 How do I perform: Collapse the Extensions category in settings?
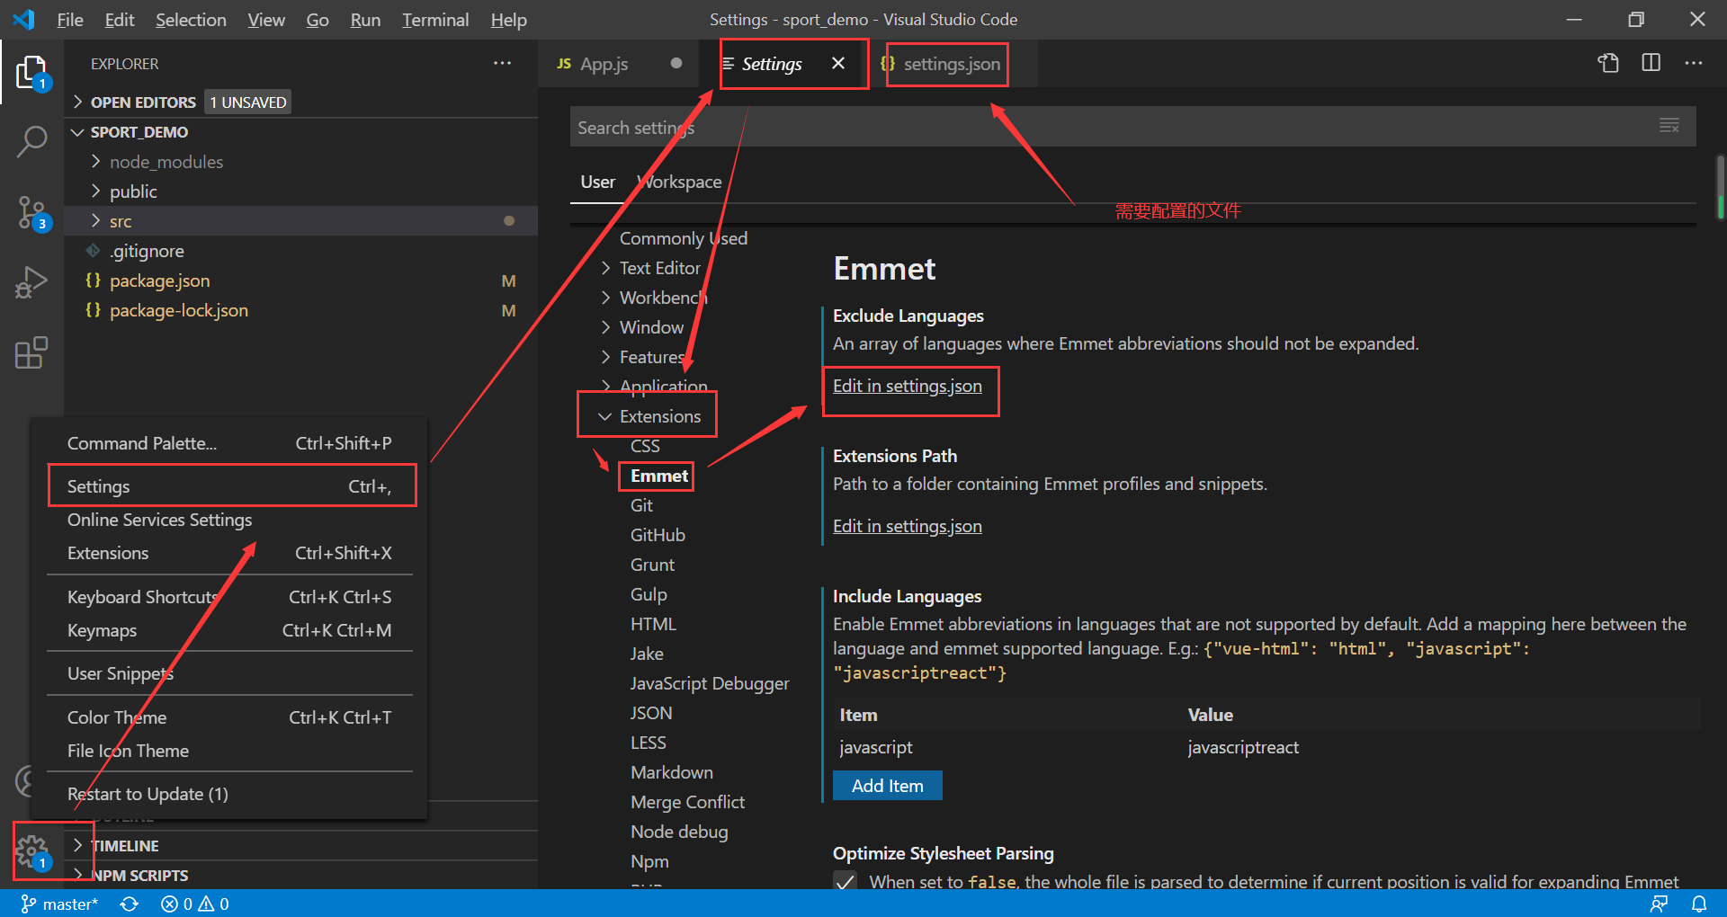point(604,415)
